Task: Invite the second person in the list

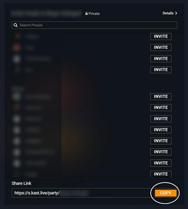Action: tap(161, 47)
